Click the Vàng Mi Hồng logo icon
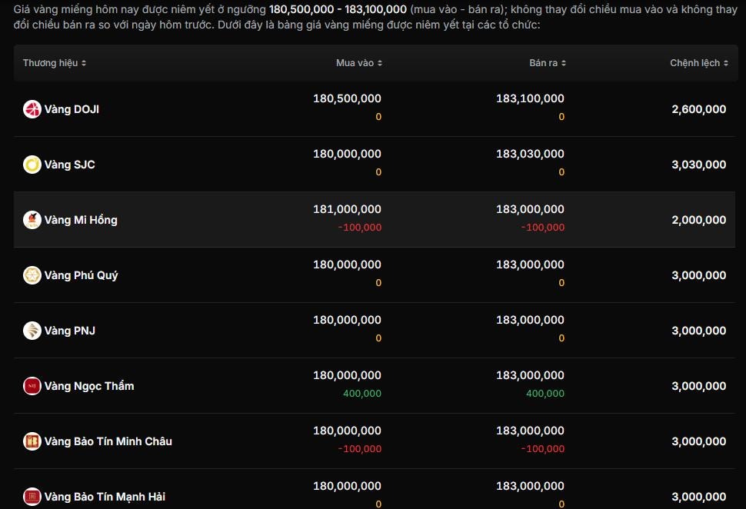The height and width of the screenshot is (509, 746). [32, 220]
